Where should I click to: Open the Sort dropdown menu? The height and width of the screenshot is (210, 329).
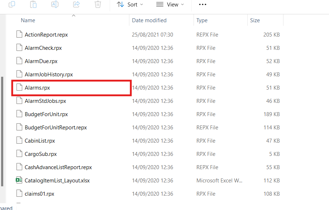(x=130, y=5)
